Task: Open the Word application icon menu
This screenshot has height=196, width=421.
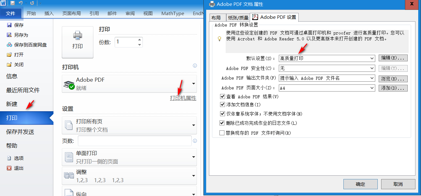Action: pyautogui.click(x=3, y=3)
